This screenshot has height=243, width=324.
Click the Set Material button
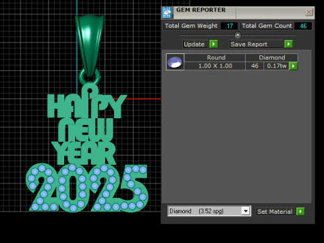coord(275,212)
